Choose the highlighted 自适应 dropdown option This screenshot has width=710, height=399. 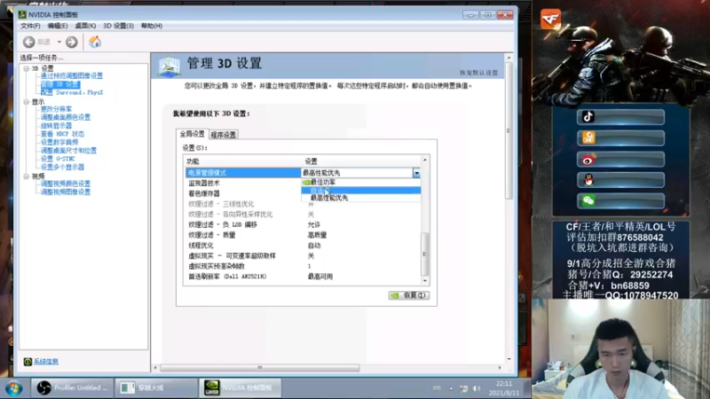click(361, 190)
